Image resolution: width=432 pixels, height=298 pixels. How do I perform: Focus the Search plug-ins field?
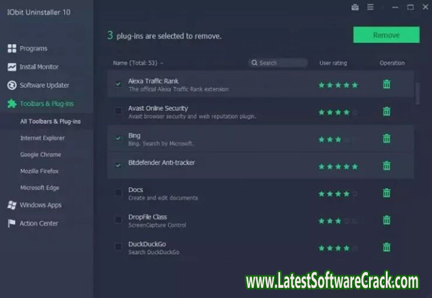pos(278,63)
